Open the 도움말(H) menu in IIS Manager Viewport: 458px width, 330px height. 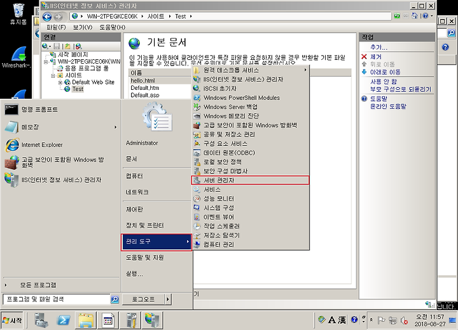pos(113,27)
